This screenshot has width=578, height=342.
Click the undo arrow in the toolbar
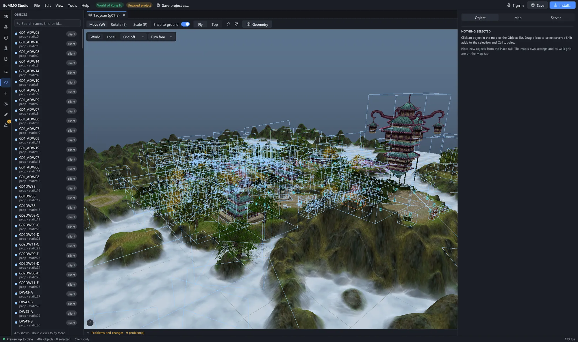click(x=228, y=24)
